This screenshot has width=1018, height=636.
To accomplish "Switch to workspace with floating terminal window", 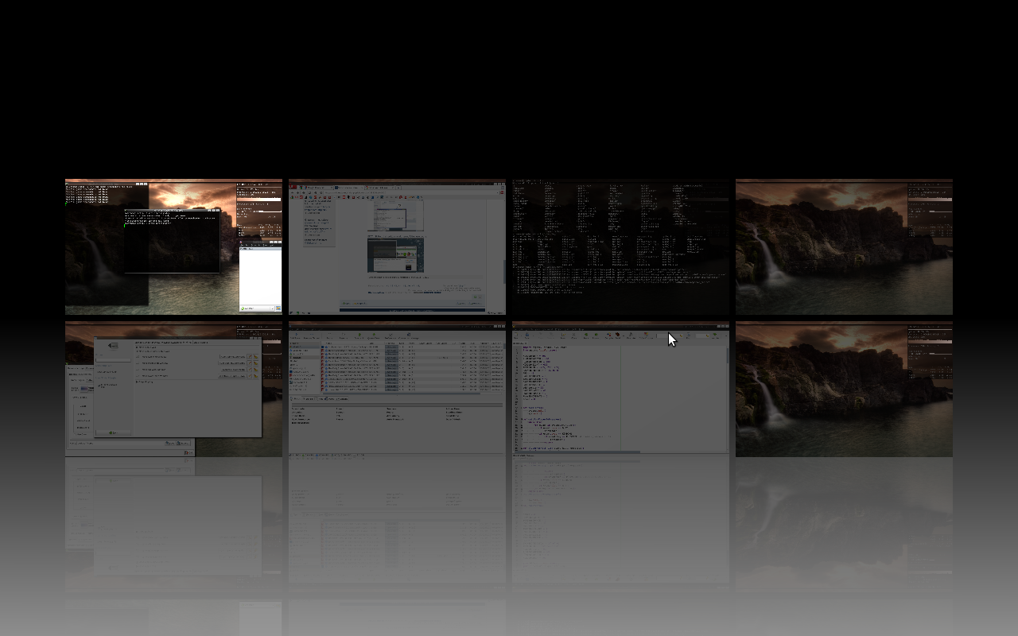I will click(173, 246).
